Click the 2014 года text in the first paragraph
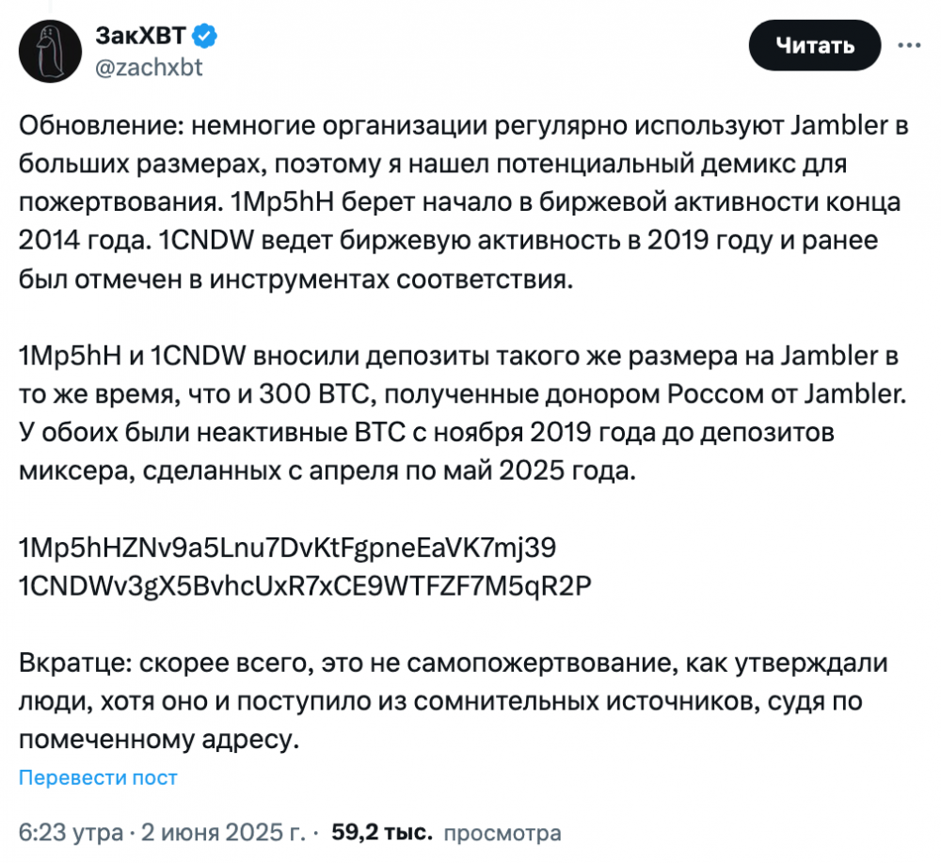Screen dimensions: 941x863 (83, 241)
